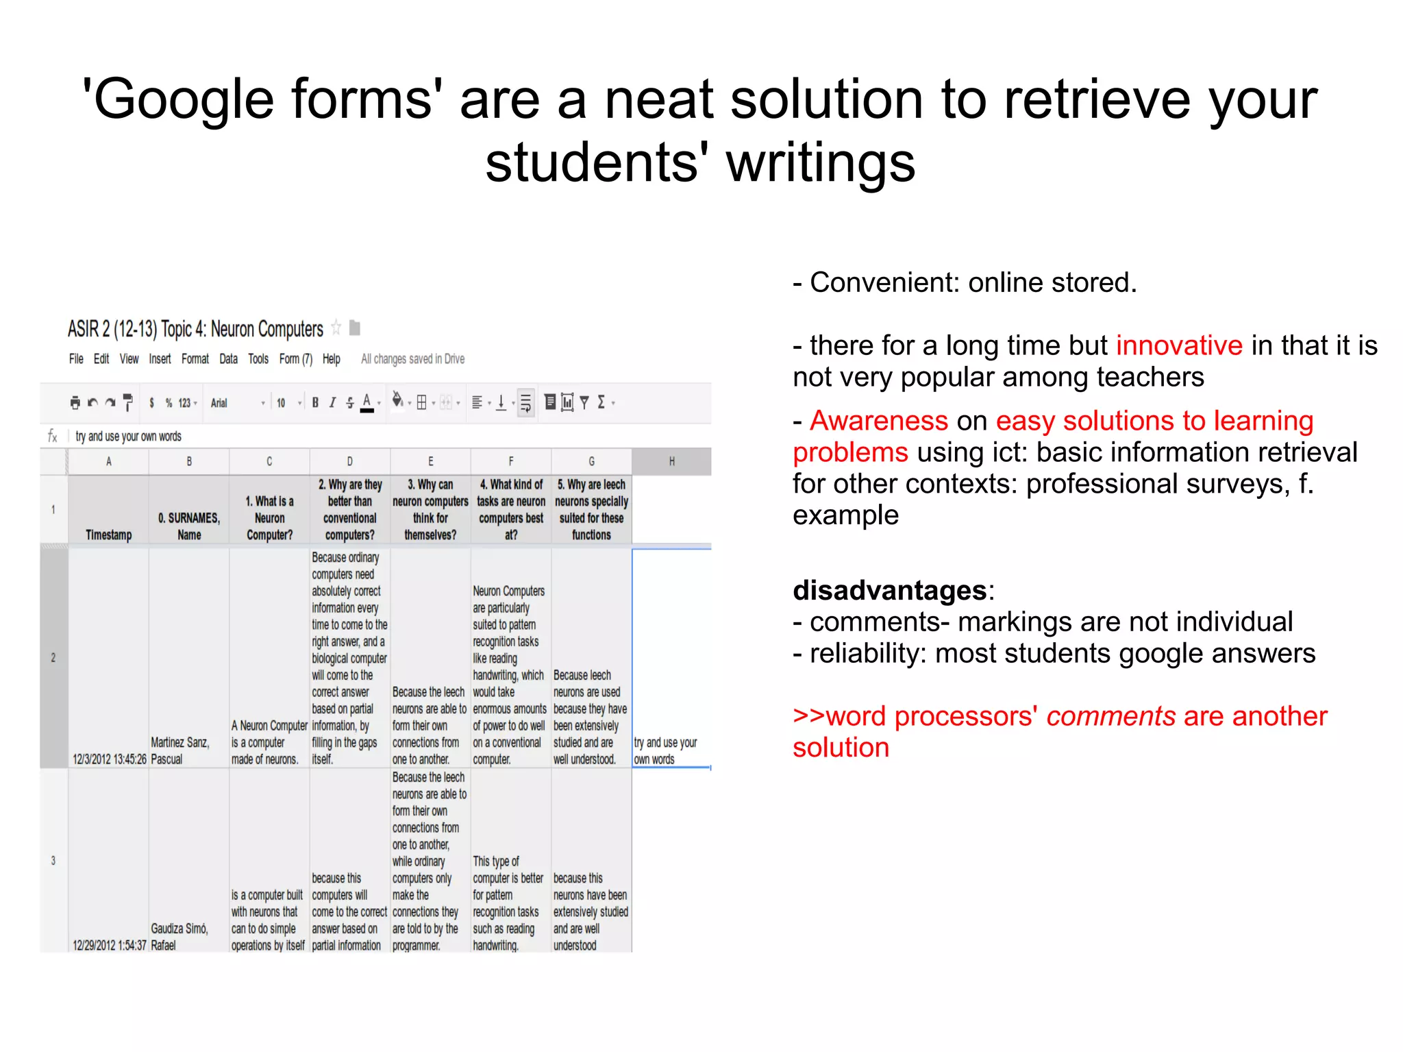Select column D header
The height and width of the screenshot is (1052, 1403).
pyautogui.click(x=350, y=461)
